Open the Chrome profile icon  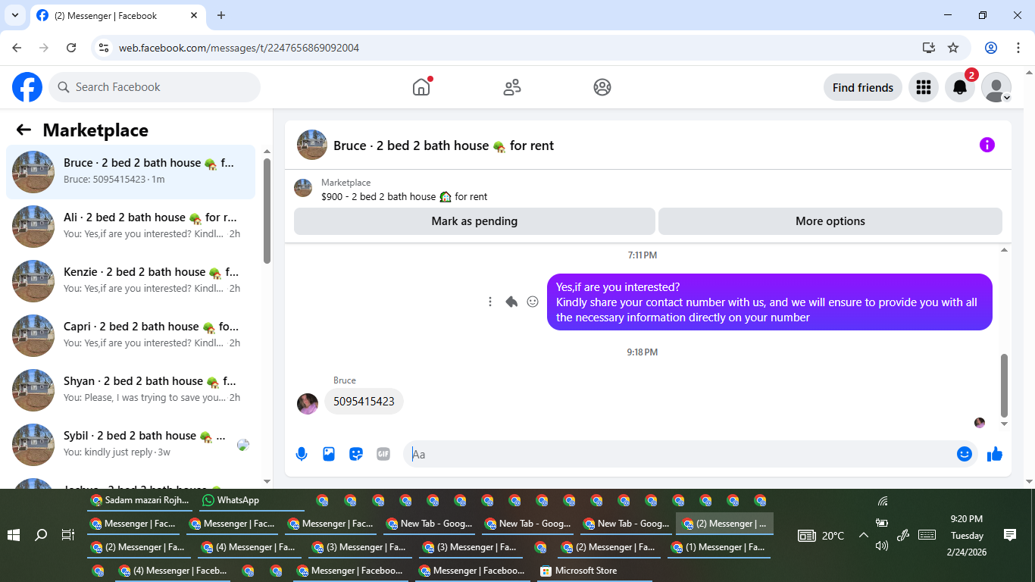click(x=991, y=48)
